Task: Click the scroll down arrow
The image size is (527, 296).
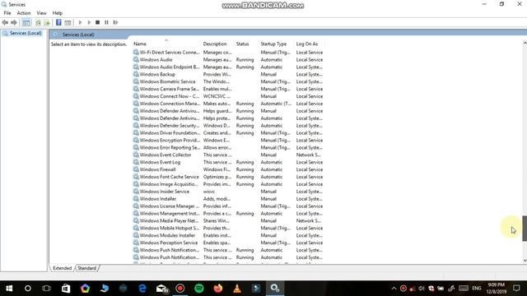Action: [x=525, y=261]
